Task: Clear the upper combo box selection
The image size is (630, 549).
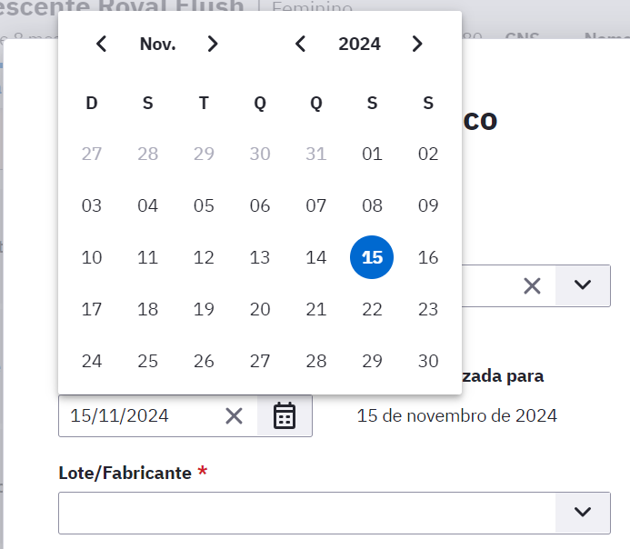Action: [x=533, y=286]
